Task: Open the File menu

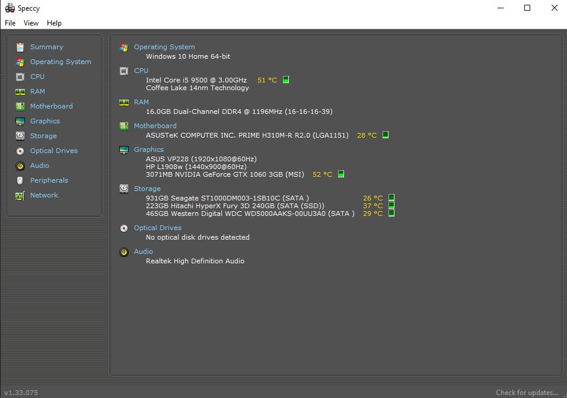Action: coord(10,23)
